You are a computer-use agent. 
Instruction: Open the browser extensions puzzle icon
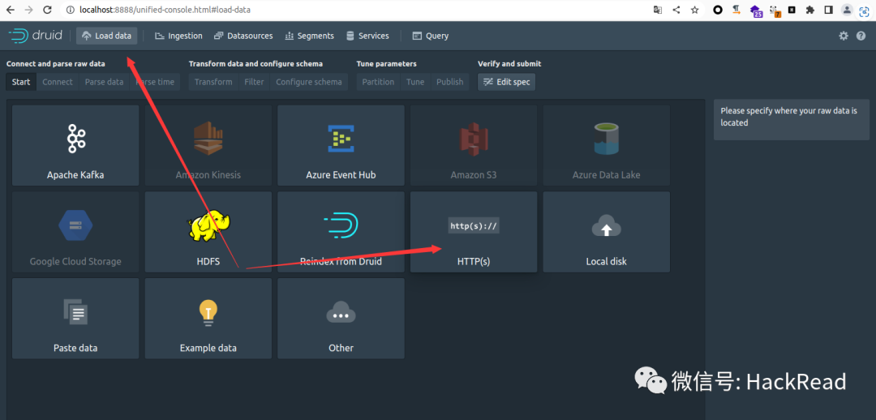click(810, 10)
